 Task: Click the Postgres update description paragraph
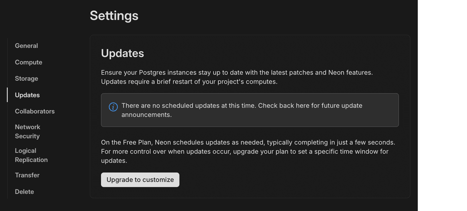click(237, 77)
